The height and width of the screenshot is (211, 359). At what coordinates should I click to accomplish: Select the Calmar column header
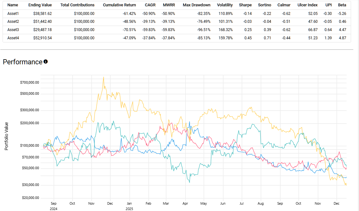click(x=284, y=5)
